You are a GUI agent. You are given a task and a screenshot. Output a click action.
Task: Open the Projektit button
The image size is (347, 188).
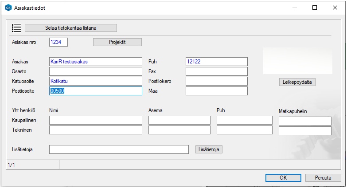pos(117,42)
